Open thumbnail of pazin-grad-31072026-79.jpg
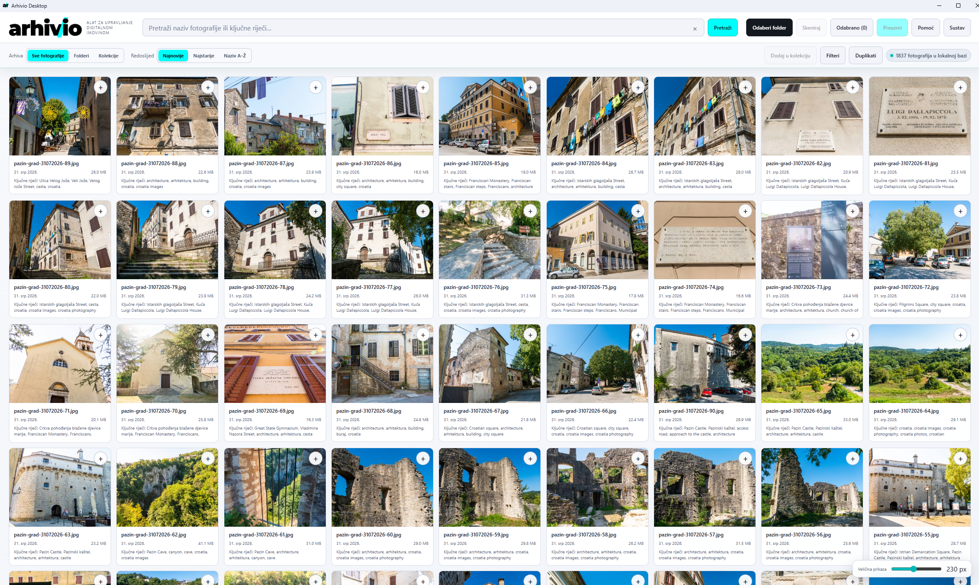This screenshot has width=979, height=585. pos(167,240)
